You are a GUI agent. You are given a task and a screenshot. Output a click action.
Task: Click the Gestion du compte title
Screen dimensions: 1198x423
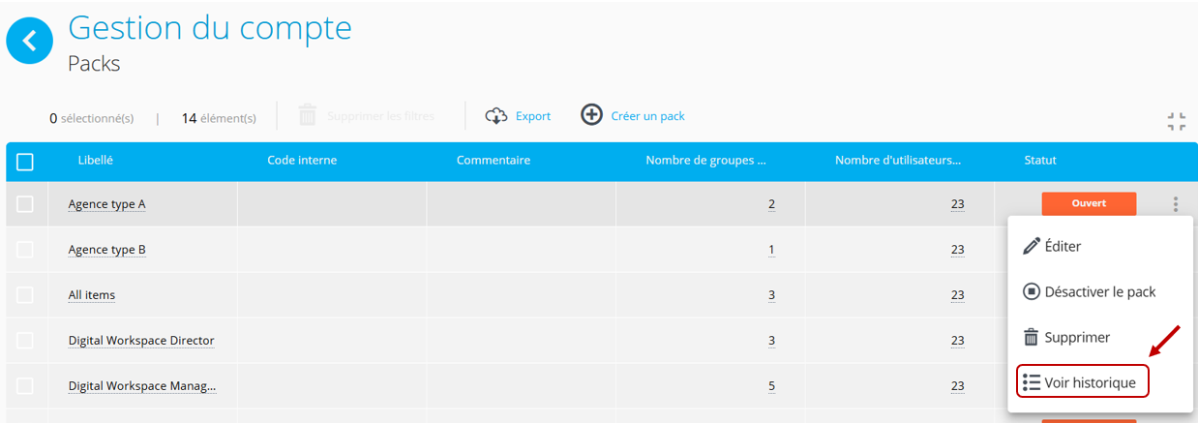(210, 27)
